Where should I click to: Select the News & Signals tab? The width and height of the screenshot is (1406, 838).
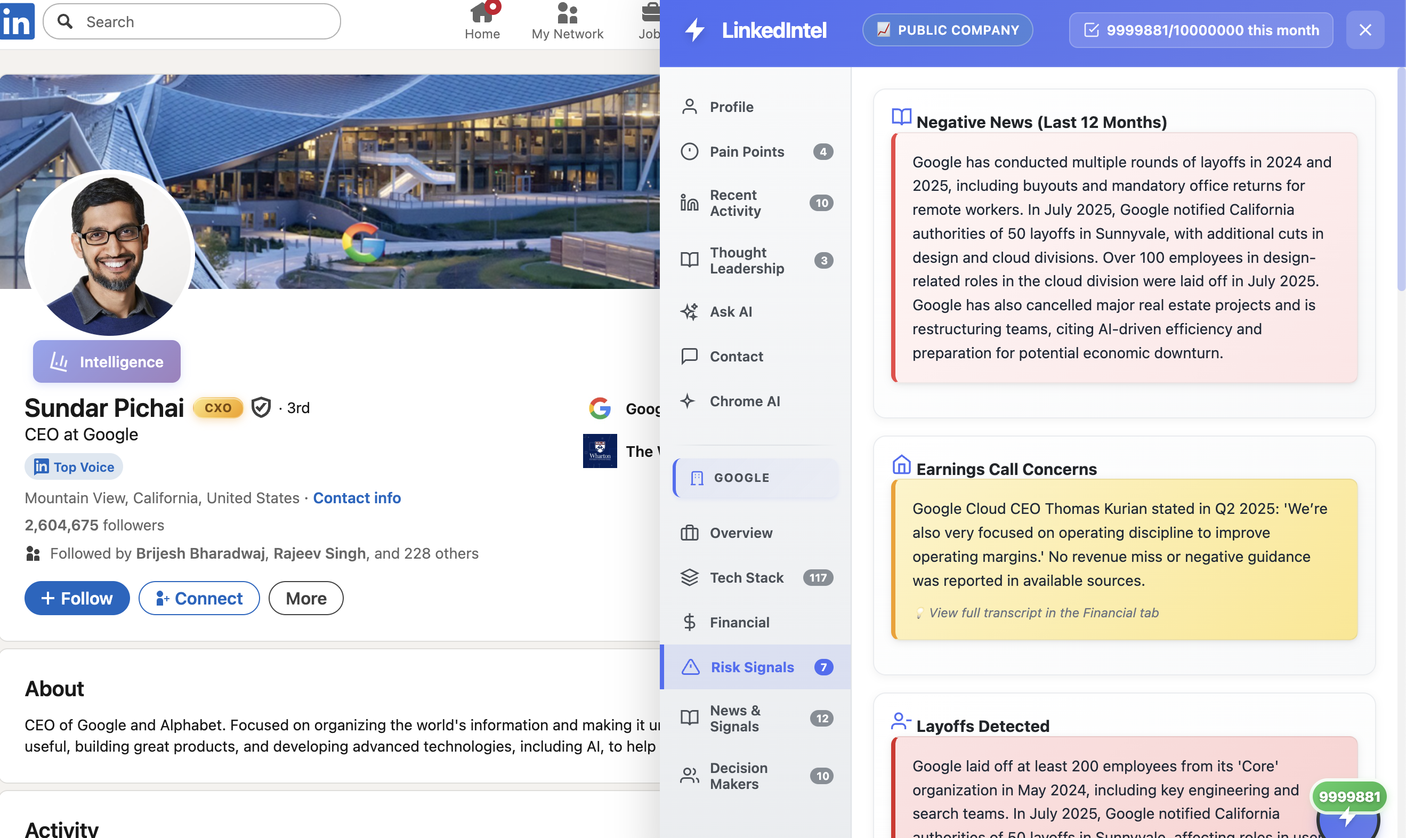[x=734, y=718]
